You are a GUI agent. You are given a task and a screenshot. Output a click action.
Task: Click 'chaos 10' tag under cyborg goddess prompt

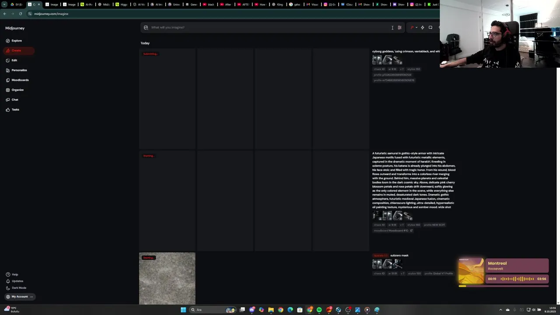tap(379, 69)
